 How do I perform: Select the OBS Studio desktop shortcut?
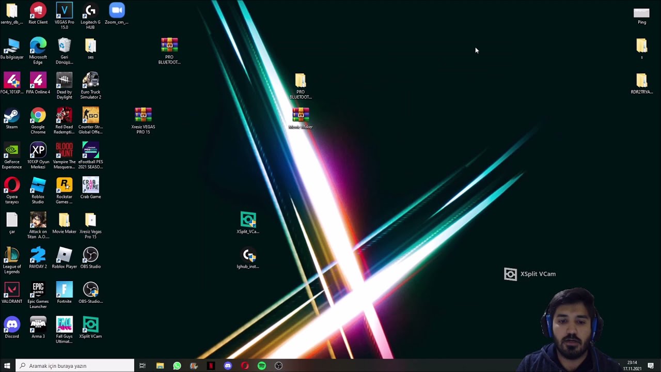tap(90, 258)
